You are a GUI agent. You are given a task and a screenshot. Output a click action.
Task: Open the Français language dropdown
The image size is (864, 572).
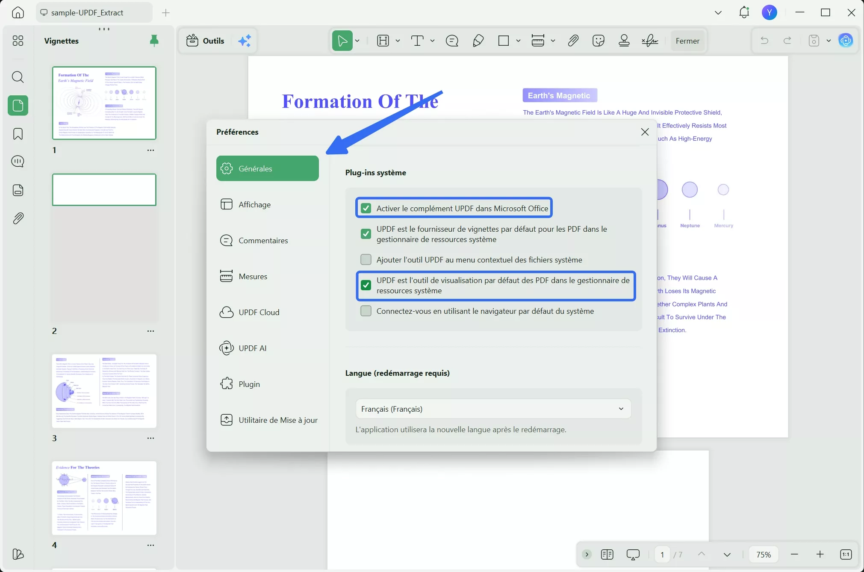coord(493,409)
